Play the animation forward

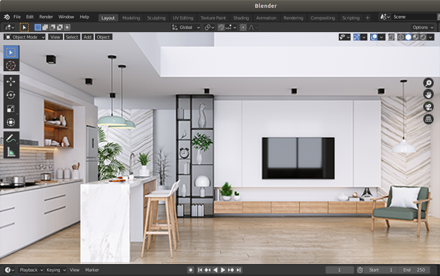(223, 270)
